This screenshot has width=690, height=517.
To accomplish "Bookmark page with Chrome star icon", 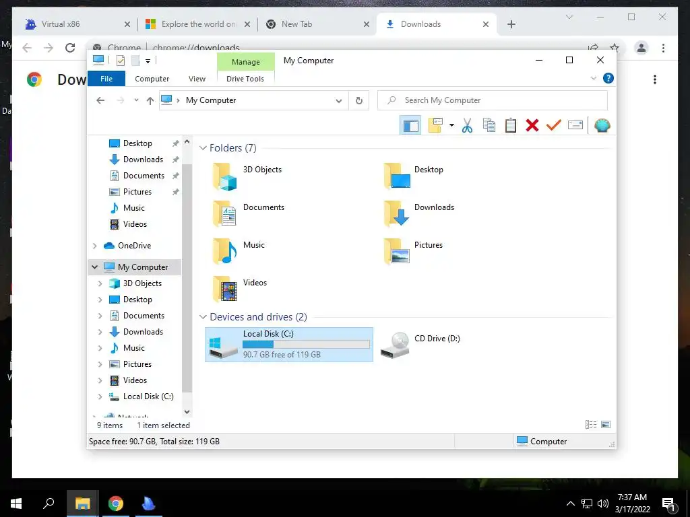I will point(615,48).
